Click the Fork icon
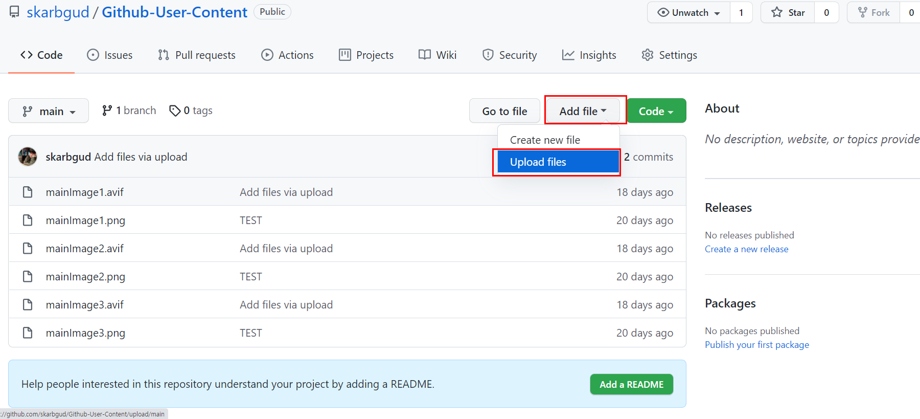The image size is (920, 419). tap(863, 12)
